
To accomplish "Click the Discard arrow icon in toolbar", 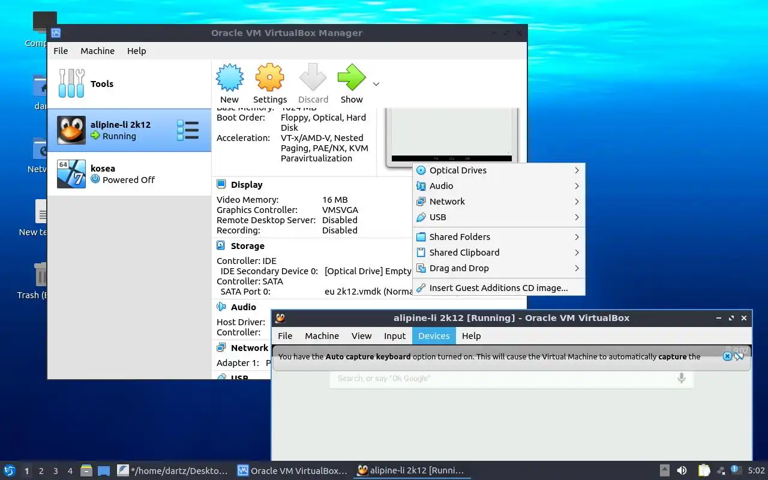I will point(313,77).
